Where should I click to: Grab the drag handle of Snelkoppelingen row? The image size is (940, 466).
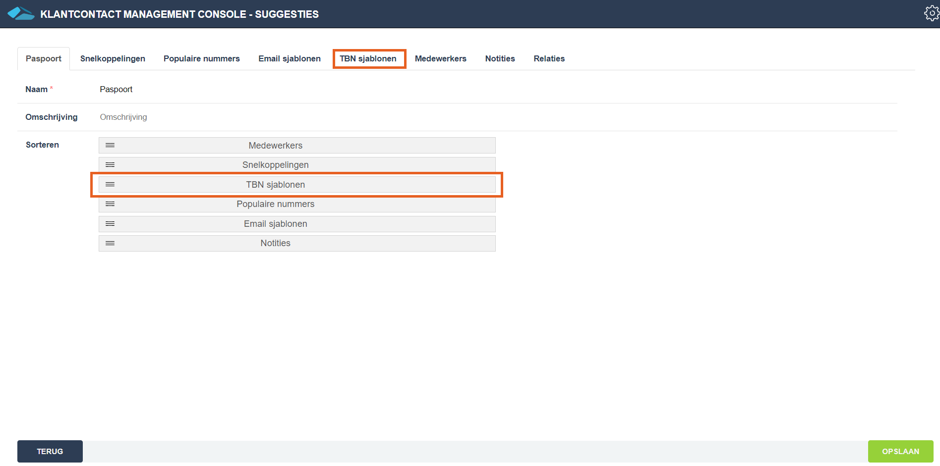pyautogui.click(x=110, y=165)
